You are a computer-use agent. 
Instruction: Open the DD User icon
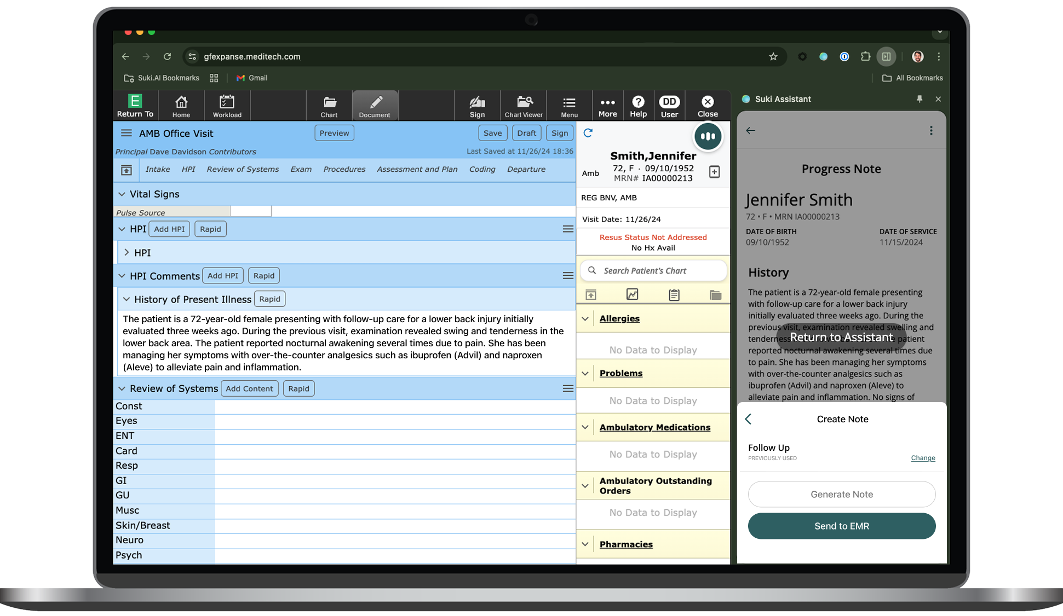[x=669, y=106]
